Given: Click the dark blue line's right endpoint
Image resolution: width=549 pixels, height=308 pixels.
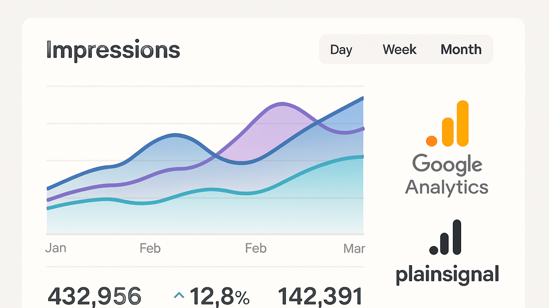Looking at the screenshot, I should (362, 98).
